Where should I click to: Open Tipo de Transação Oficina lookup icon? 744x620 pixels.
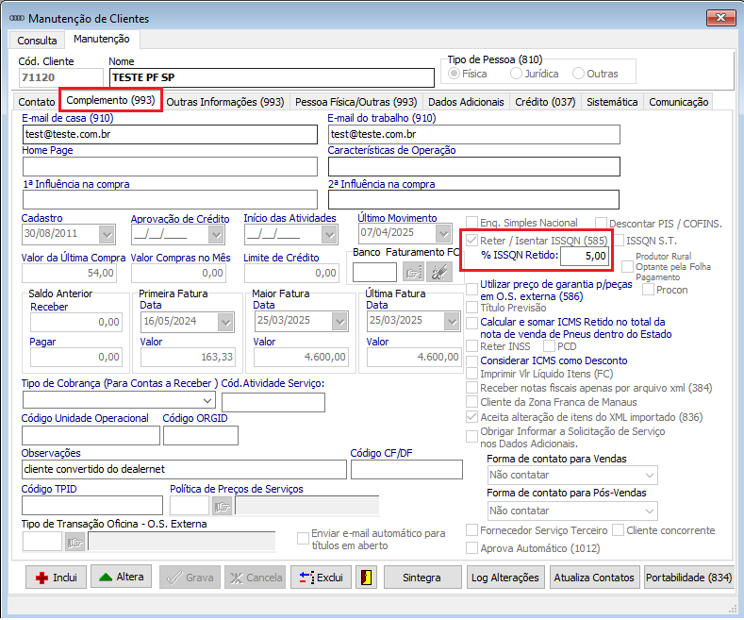coord(74,542)
